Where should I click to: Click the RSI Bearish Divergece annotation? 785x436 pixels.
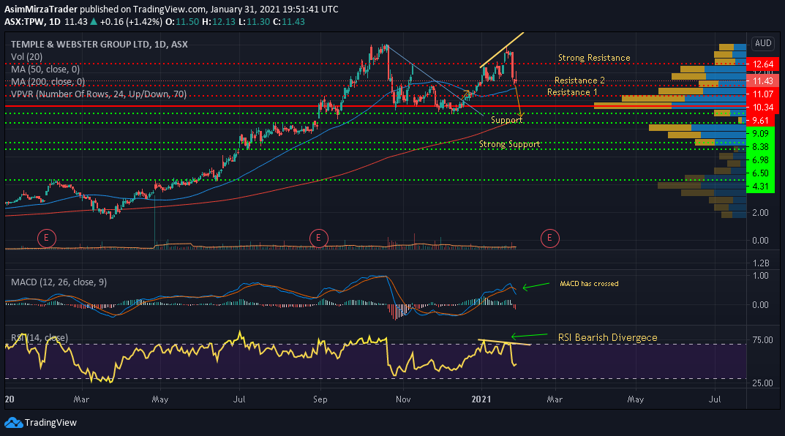(x=608, y=338)
